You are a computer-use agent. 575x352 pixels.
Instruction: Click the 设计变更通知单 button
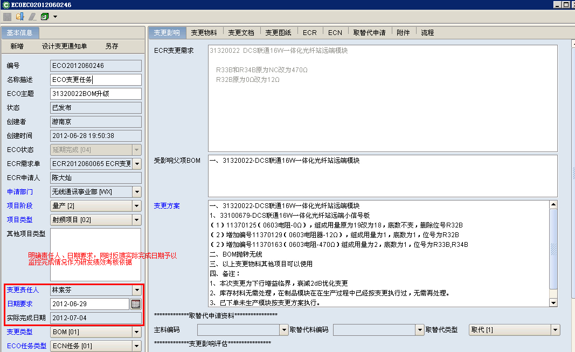coord(64,46)
